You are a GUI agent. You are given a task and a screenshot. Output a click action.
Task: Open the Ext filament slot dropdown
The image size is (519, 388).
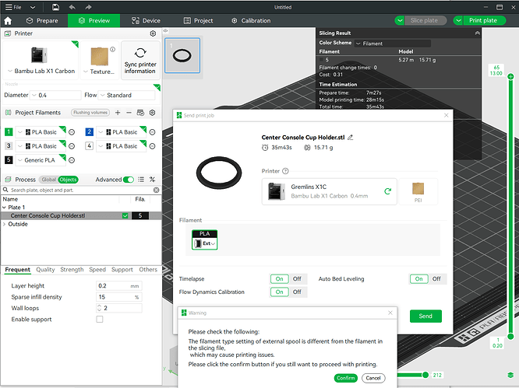click(x=204, y=243)
